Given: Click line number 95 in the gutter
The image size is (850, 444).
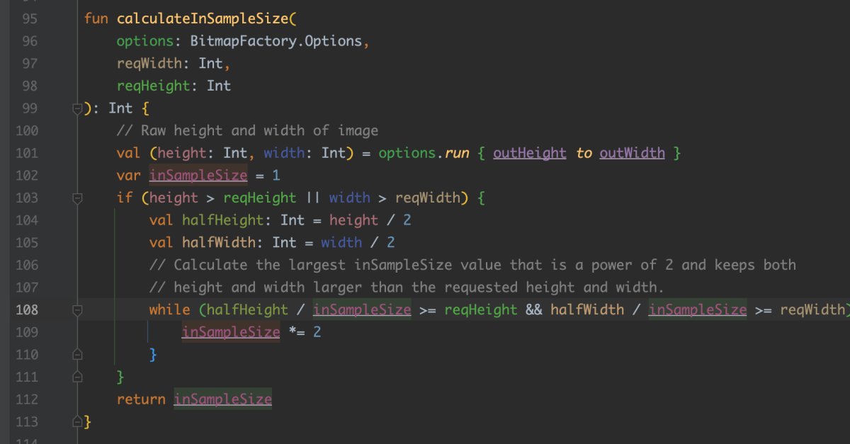Looking at the screenshot, I should [x=30, y=19].
